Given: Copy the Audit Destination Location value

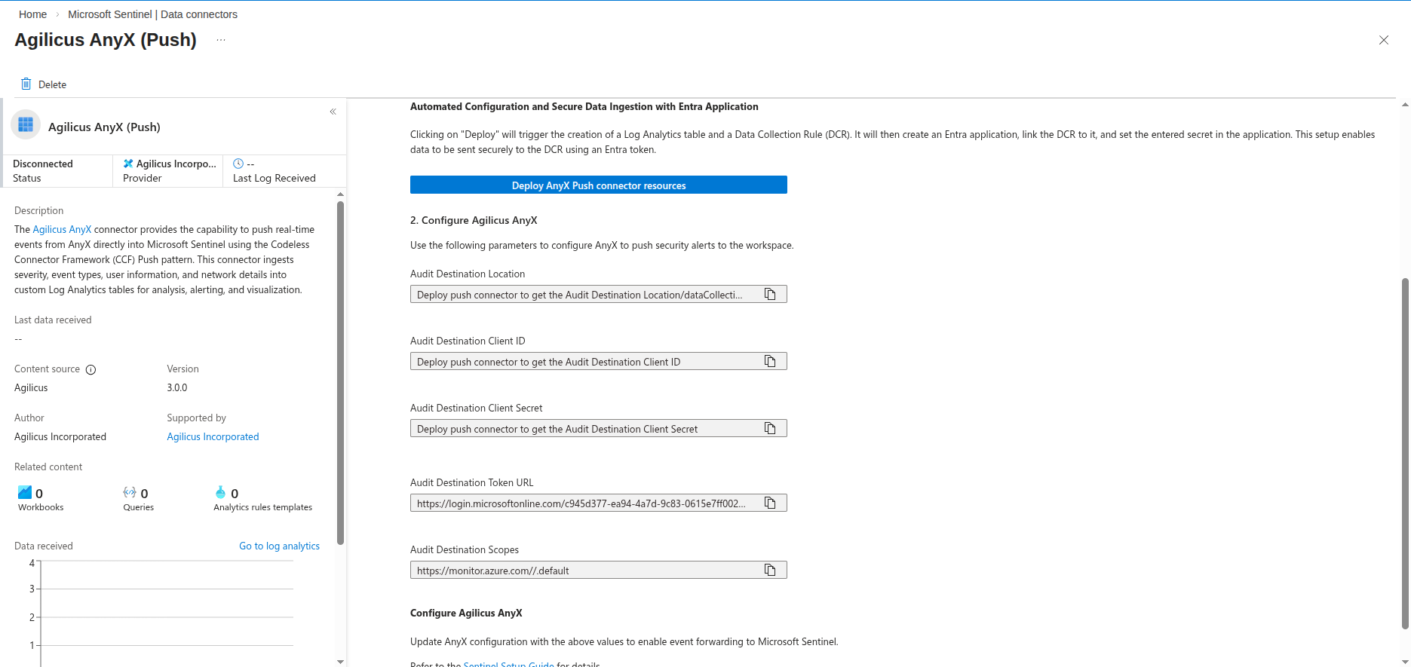Looking at the screenshot, I should tap(771, 294).
